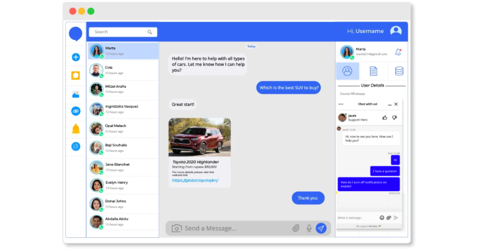Click the 'I have a question' widget message

click(x=385, y=171)
